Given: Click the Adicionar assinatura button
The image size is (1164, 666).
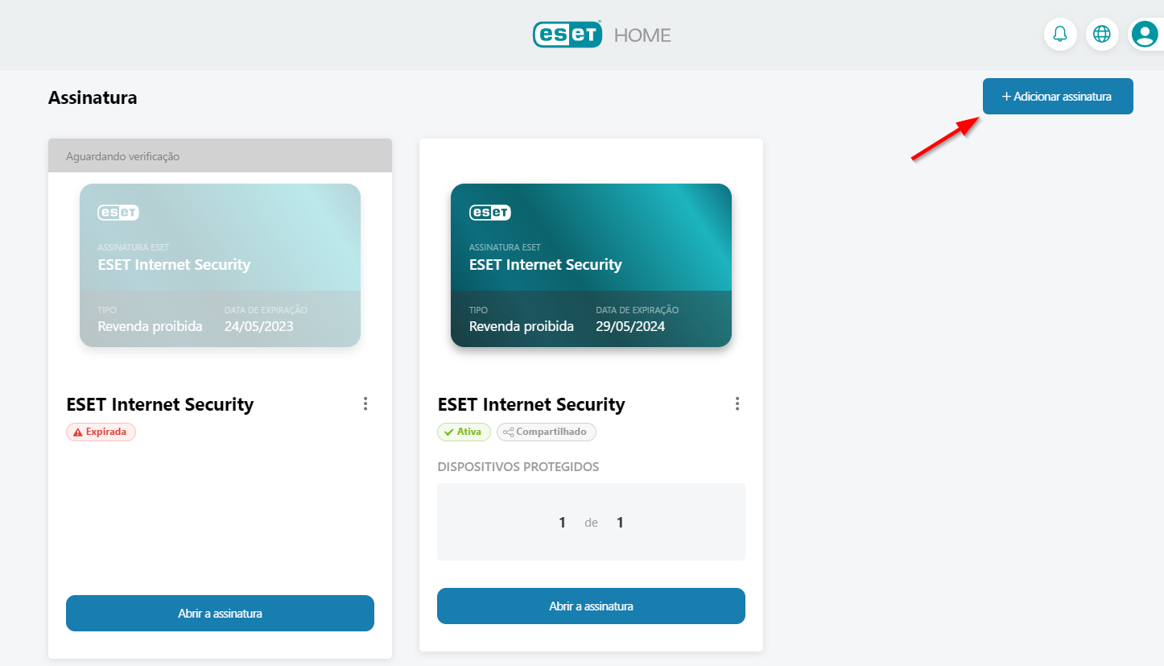Looking at the screenshot, I should [x=1057, y=97].
